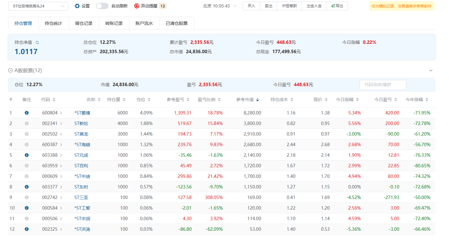Screen dimensions: 449x241
Task: Click the 买入 button
Action: pyautogui.click(x=251, y=6)
